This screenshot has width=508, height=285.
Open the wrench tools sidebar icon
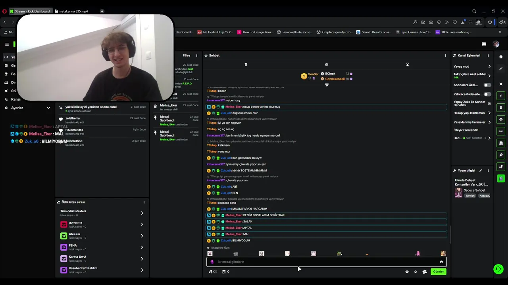[x=501, y=155]
